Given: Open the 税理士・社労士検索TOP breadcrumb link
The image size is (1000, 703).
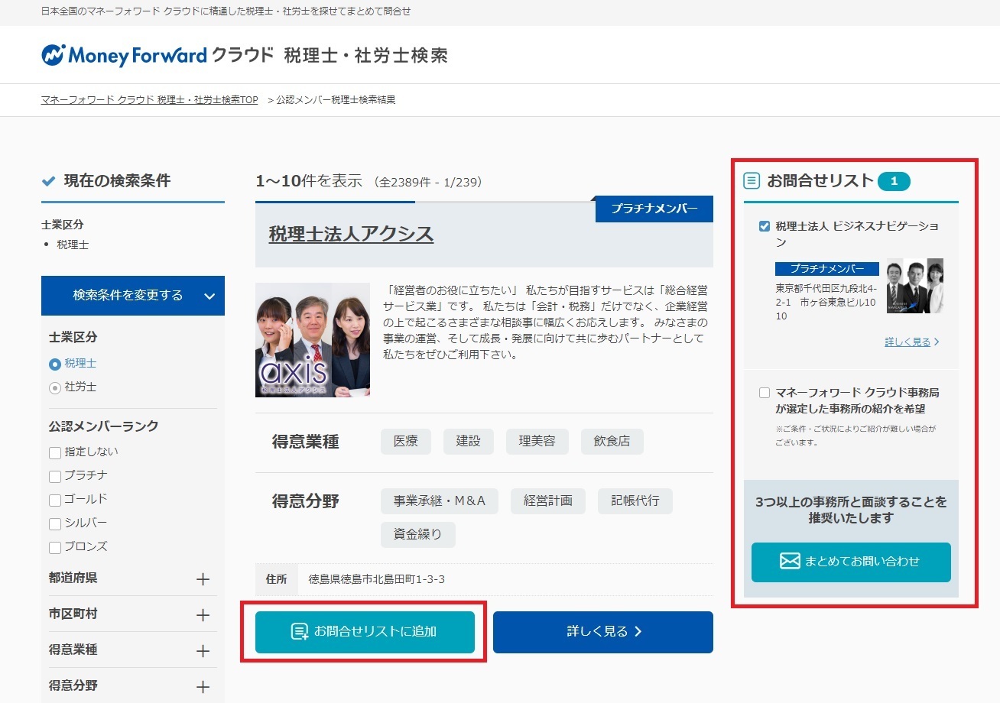Looking at the screenshot, I should coord(149,100).
